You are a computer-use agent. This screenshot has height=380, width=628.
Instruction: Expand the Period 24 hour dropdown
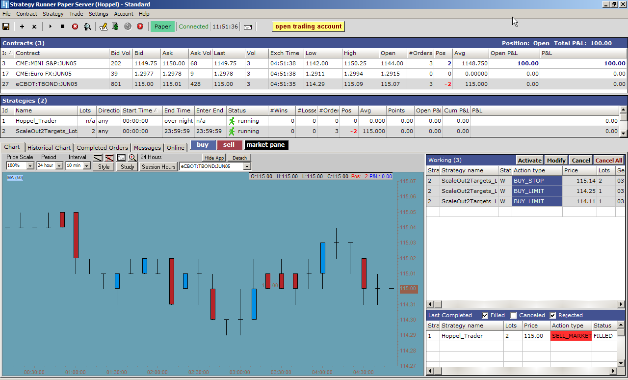click(x=59, y=166)
